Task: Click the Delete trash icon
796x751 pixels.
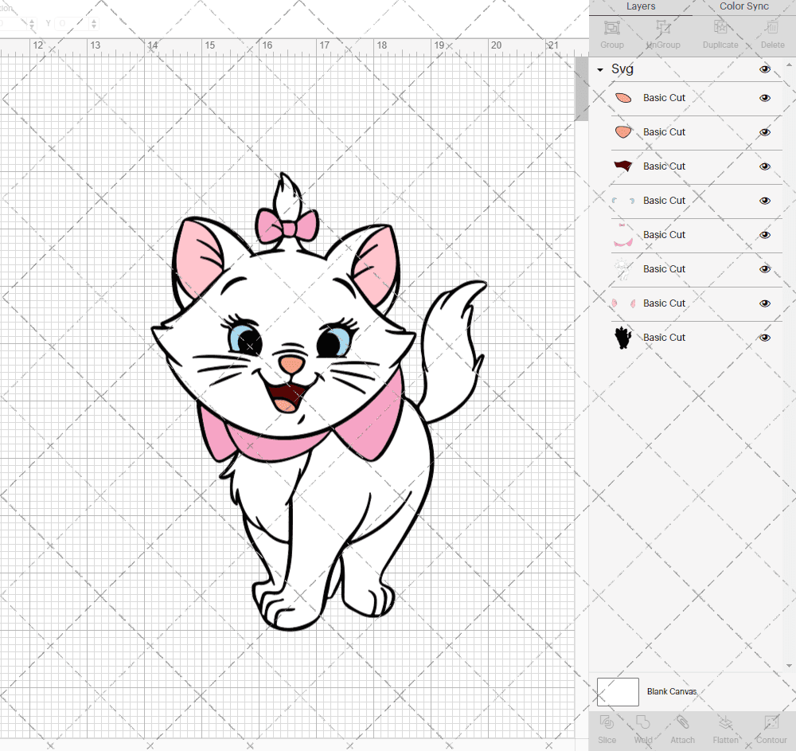Action: (772, 27)
